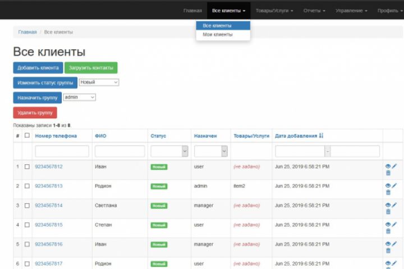Click the sort icon beside Дата добавления
This screenshot has height=269, width=404.
(321, 136)
